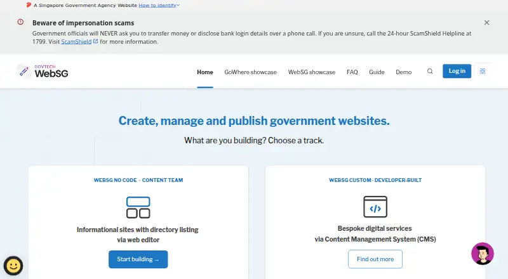Open the search magnifier icon
Viewport: 508px width, 279px height.
(430, 71)
